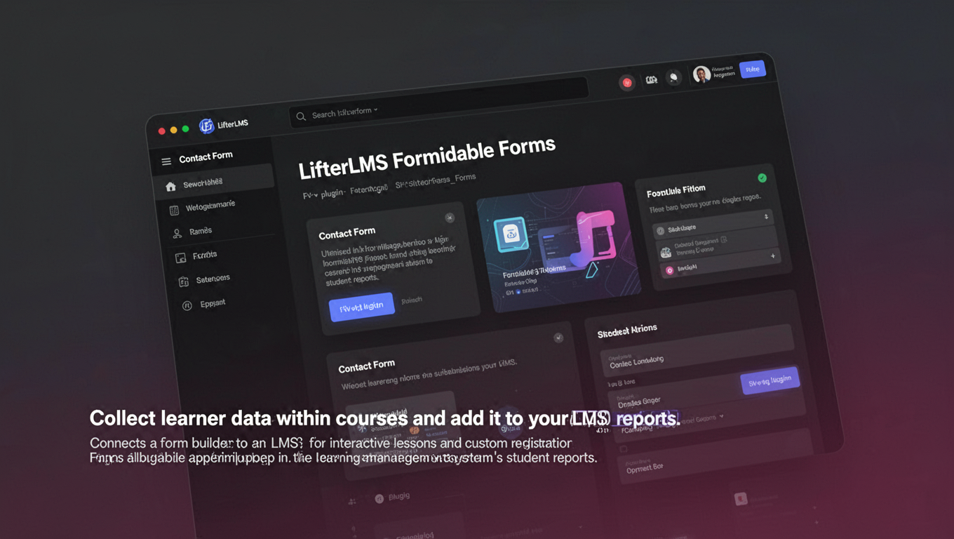Click the LifterLMS logo in the title bar

tap(208, 125)
